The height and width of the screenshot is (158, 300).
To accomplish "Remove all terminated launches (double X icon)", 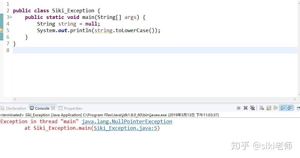I will 252,108.
